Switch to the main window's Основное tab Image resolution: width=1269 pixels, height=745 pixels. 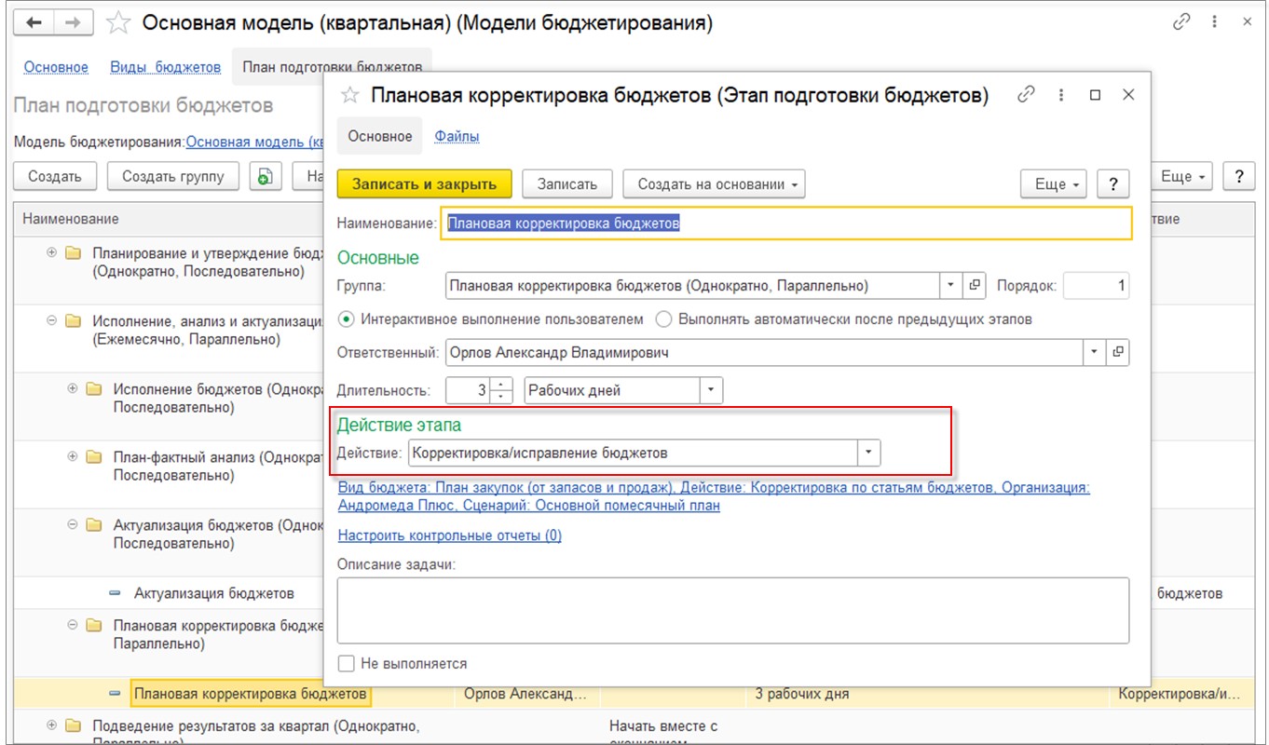pyautogui.click(x=56, y=67)
